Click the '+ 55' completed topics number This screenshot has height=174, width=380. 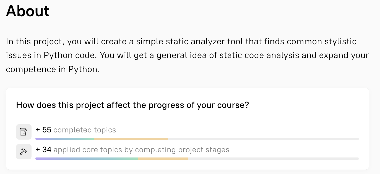44,130
